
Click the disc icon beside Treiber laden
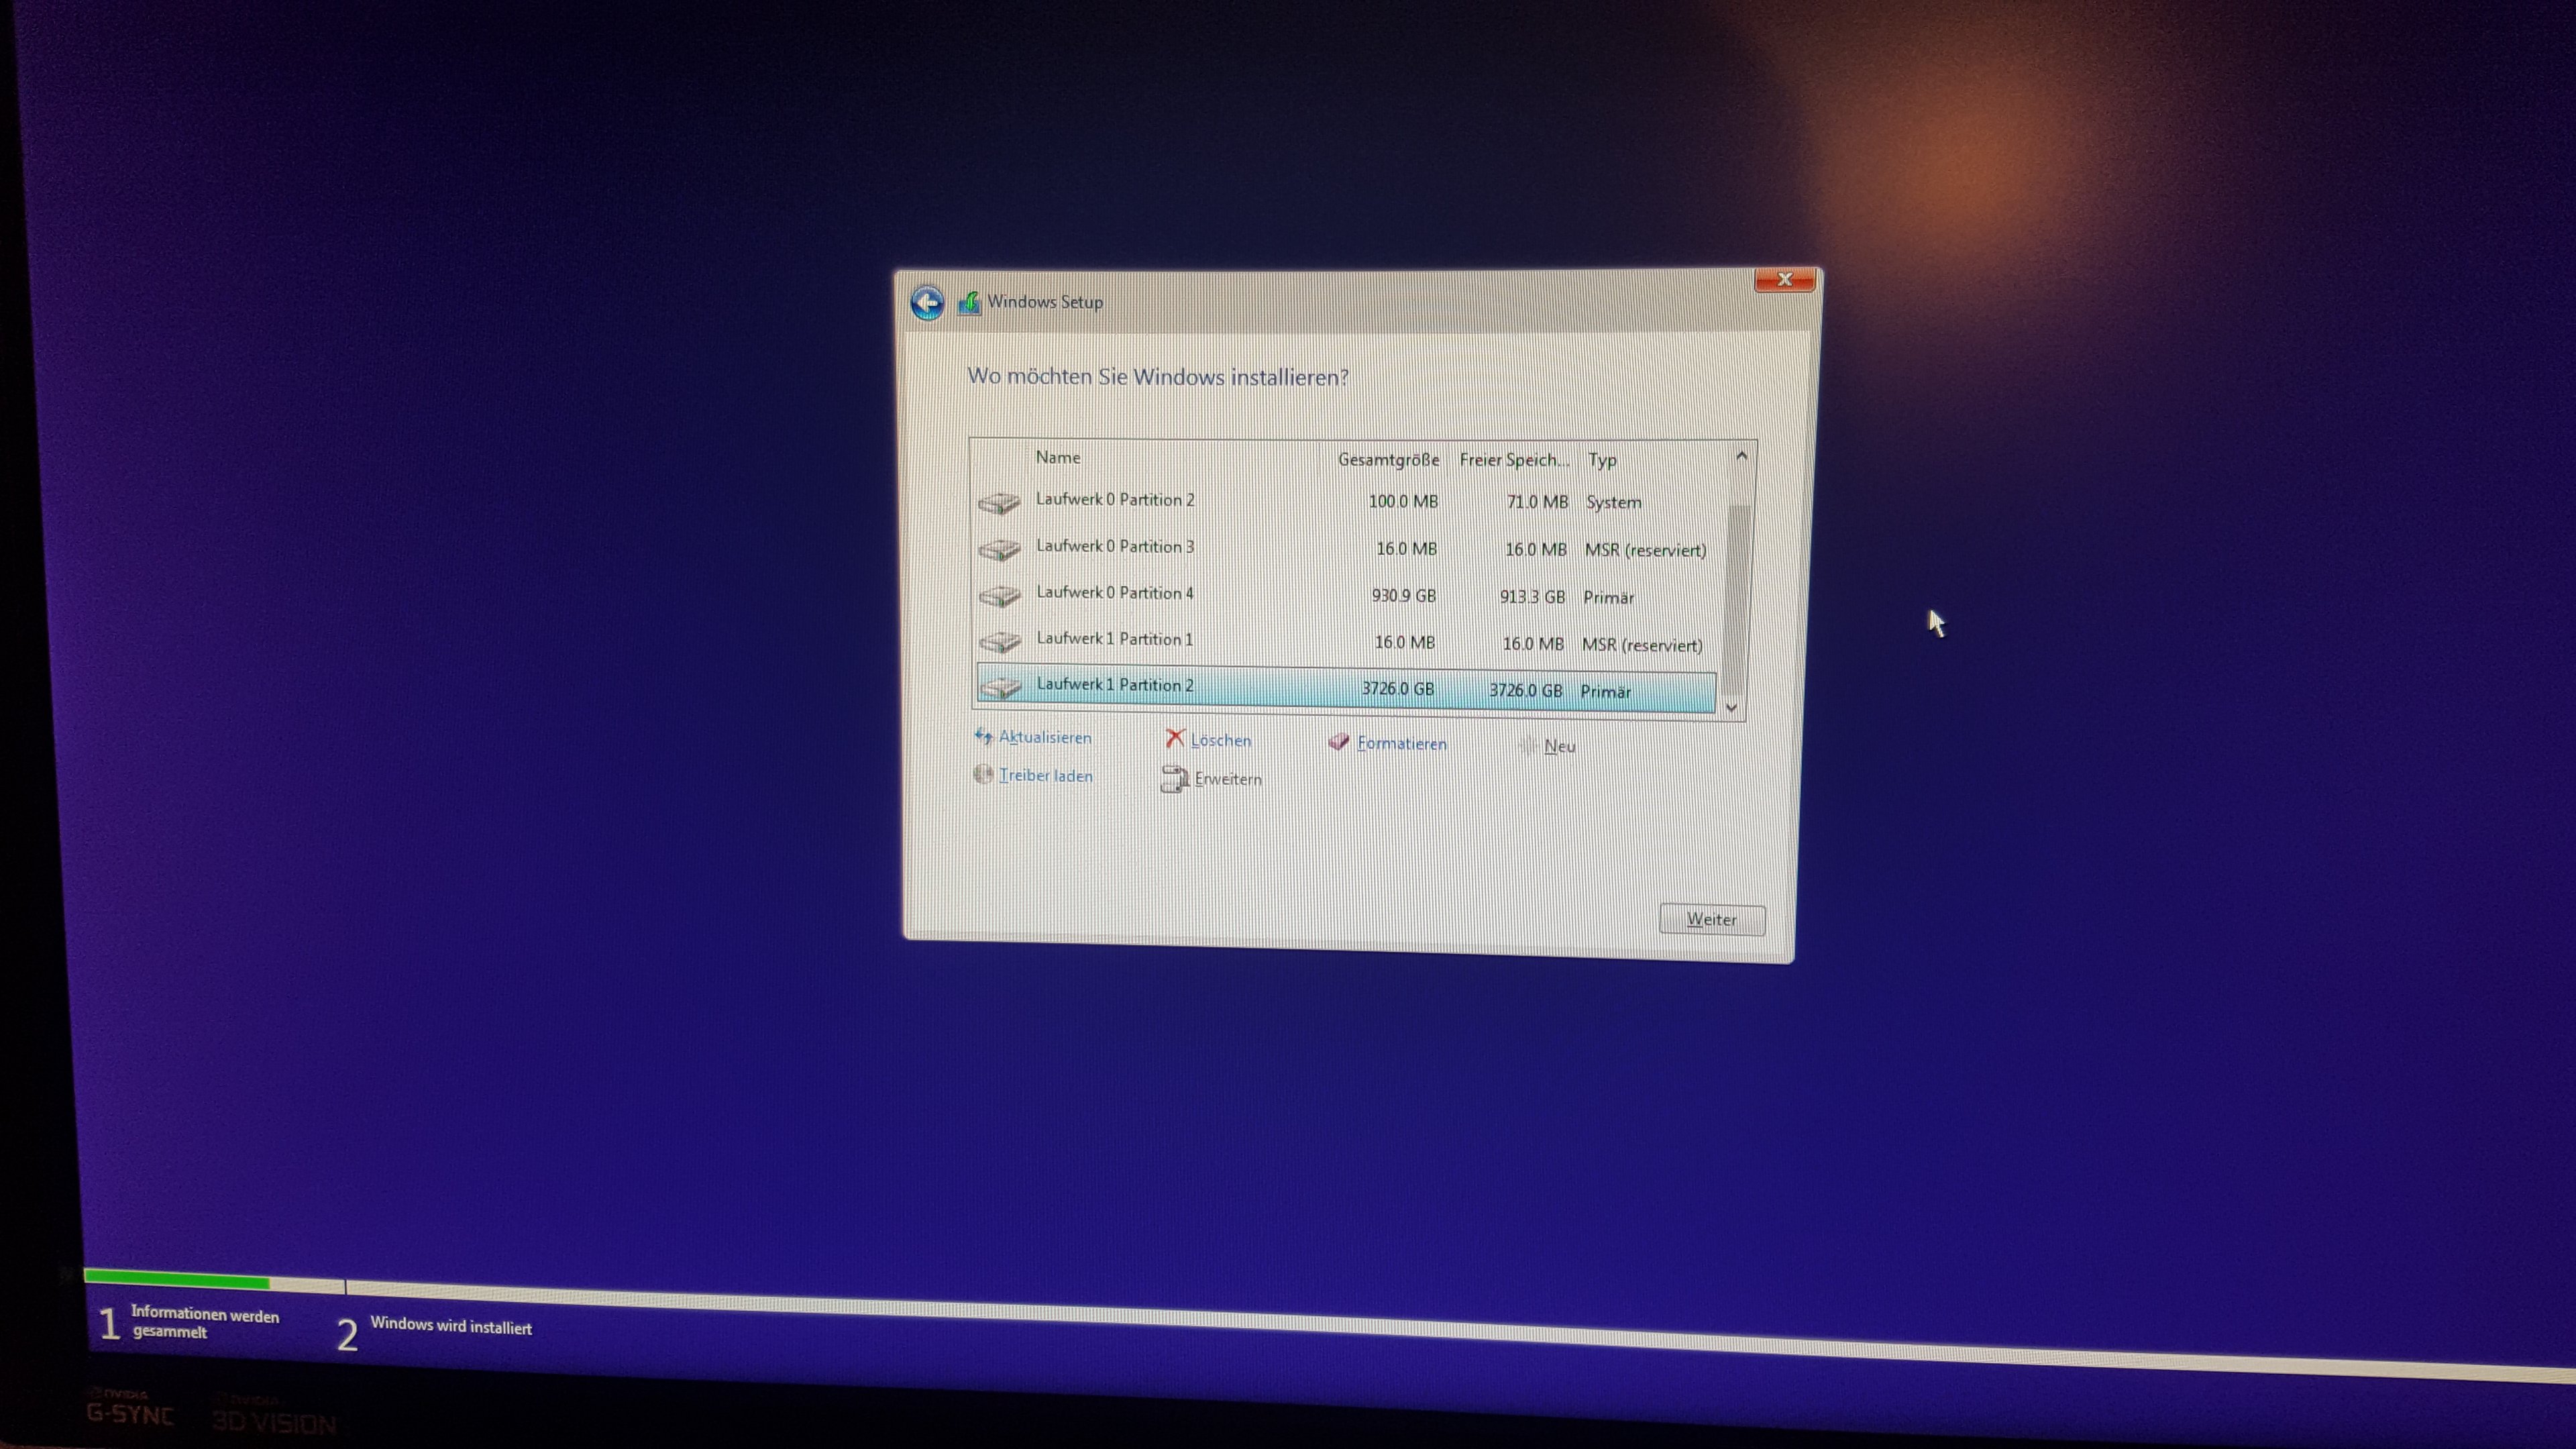click(983, 775)
